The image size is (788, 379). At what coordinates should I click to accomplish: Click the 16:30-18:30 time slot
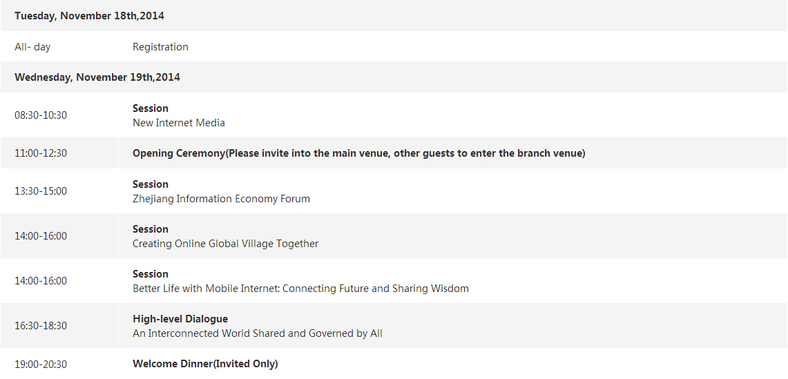41,326
